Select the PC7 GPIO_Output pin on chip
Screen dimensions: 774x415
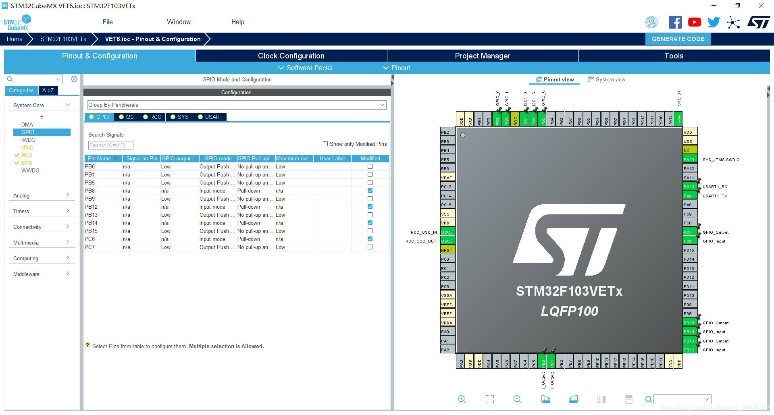coord(690,232)
